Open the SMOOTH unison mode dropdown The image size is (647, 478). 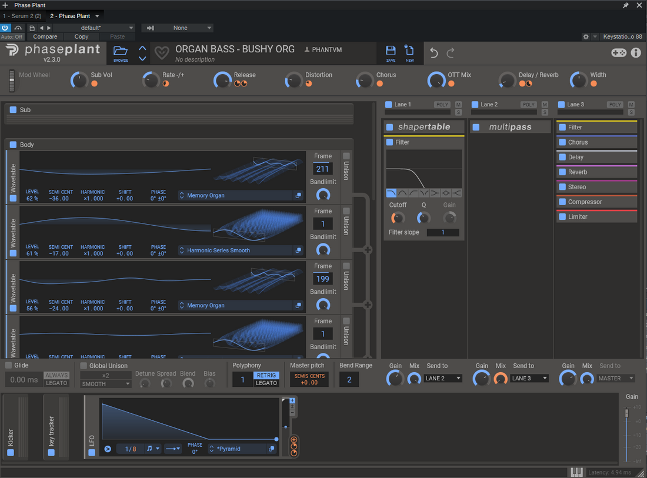click(x=105, y=384)
